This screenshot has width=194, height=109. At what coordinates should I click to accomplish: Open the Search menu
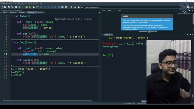[x=8, y=4]
